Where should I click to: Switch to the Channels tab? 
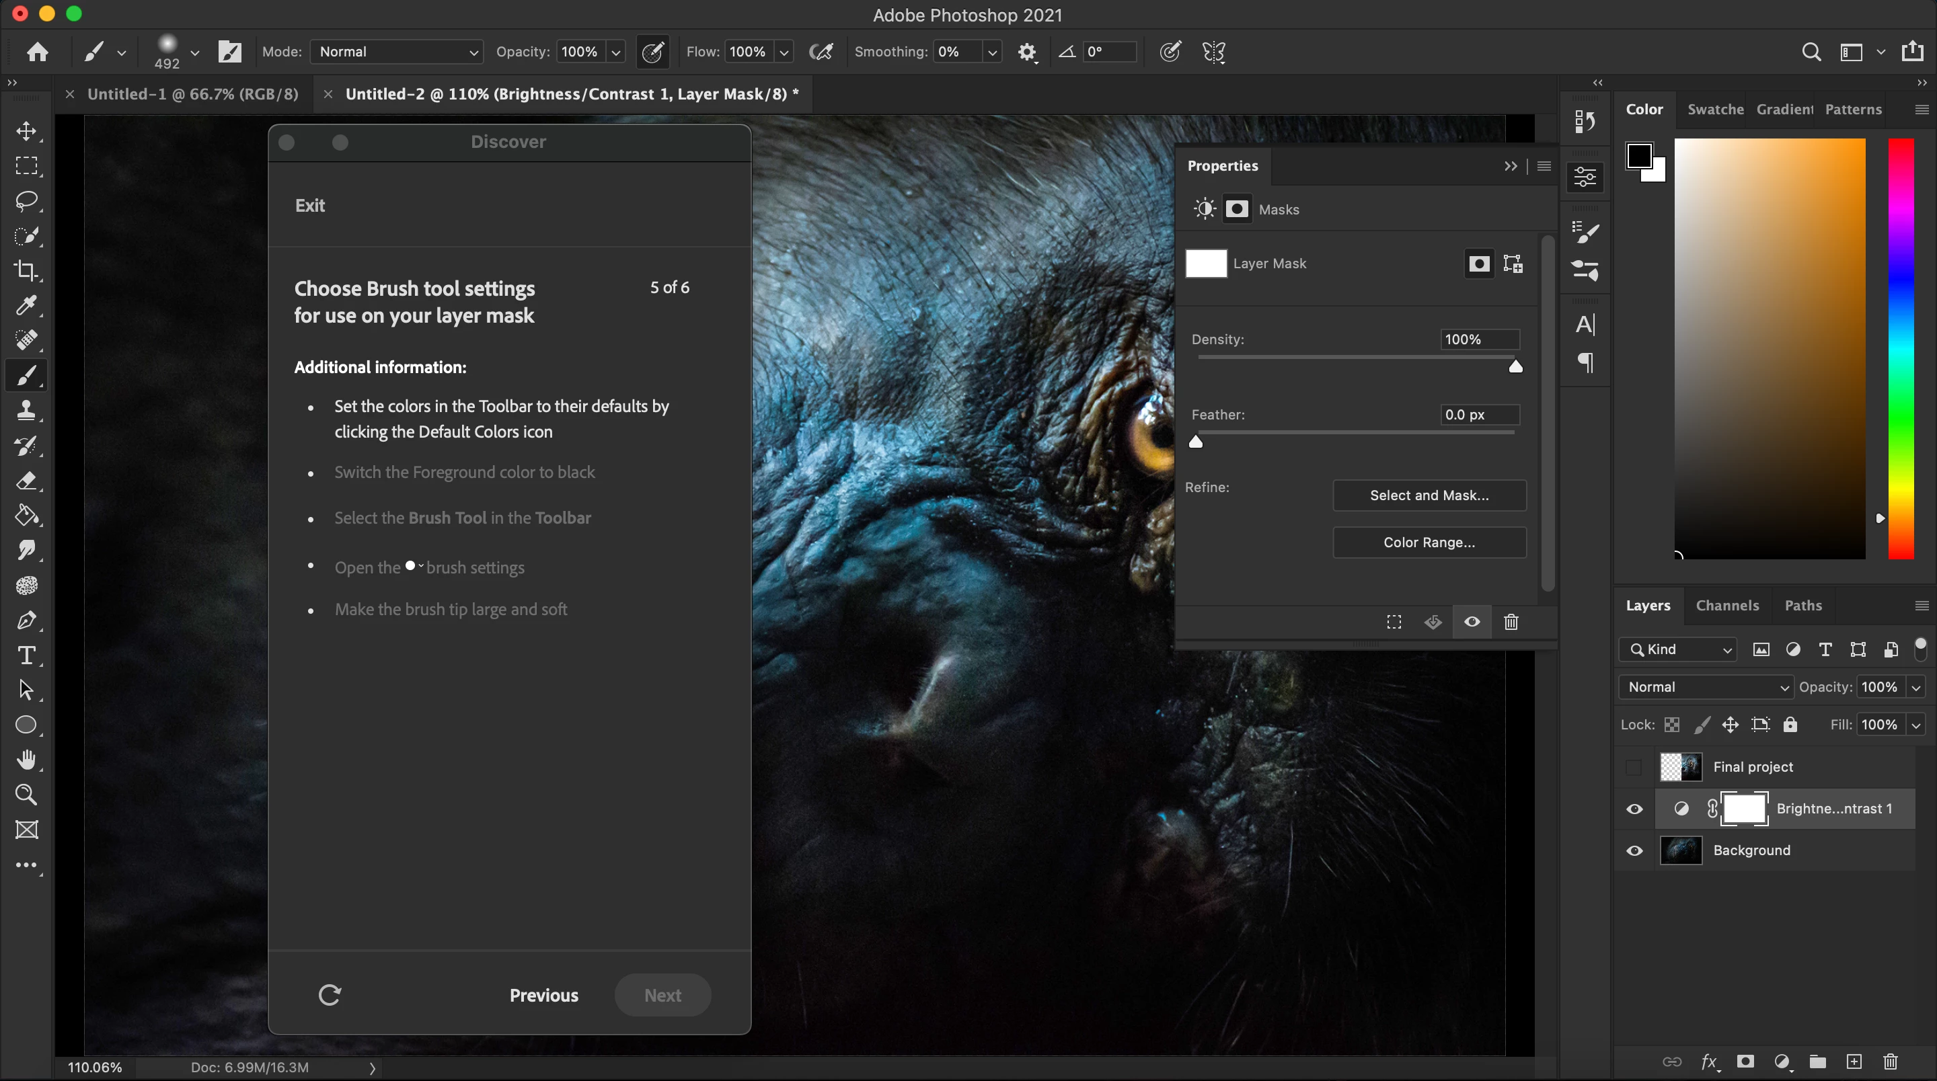point(1727,606)
